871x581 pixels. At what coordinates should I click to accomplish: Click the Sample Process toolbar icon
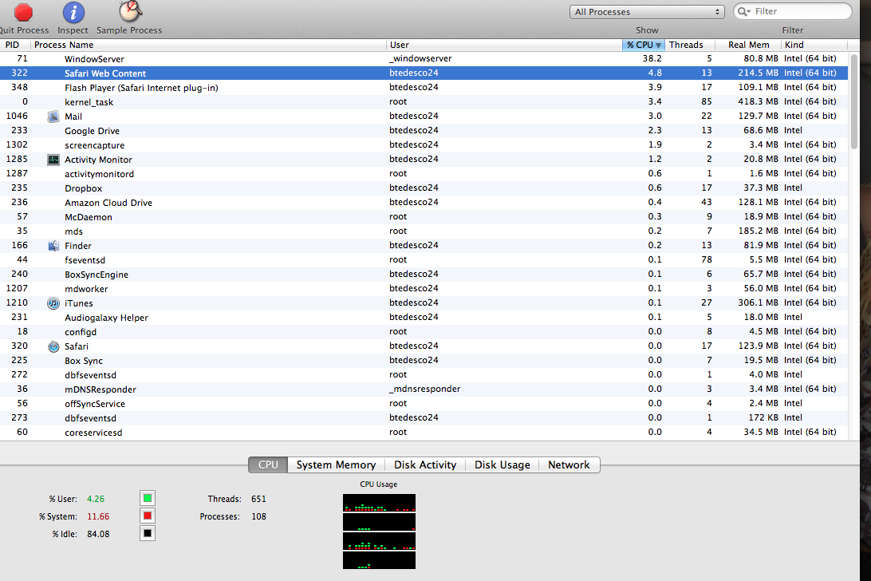pyautogui.click(x=130, y=11)
